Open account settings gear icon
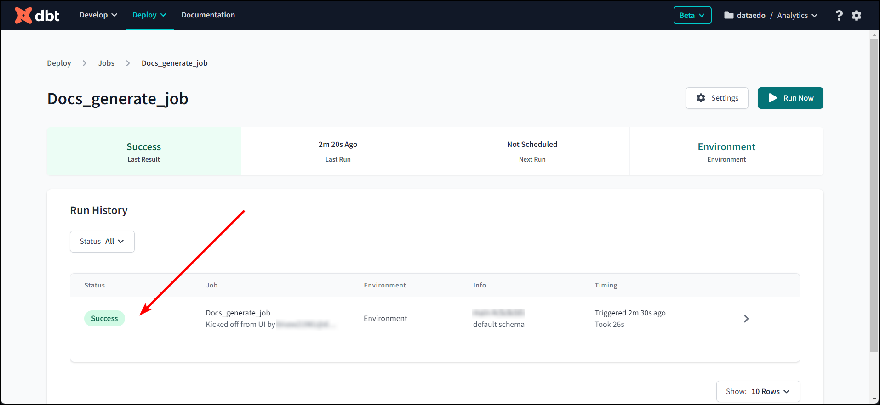The height and width of the screenshot is (405, 880). tap(857, 15)
